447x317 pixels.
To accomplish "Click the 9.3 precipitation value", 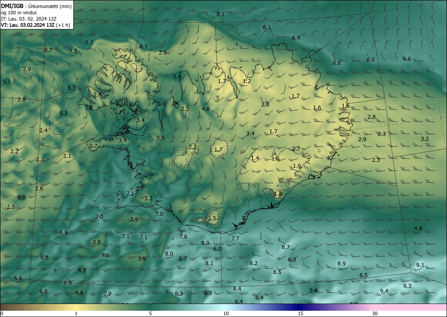I will tap(407, 286).
